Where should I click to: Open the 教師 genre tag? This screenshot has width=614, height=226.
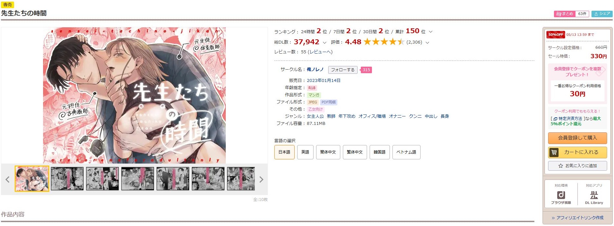[331, 116]
